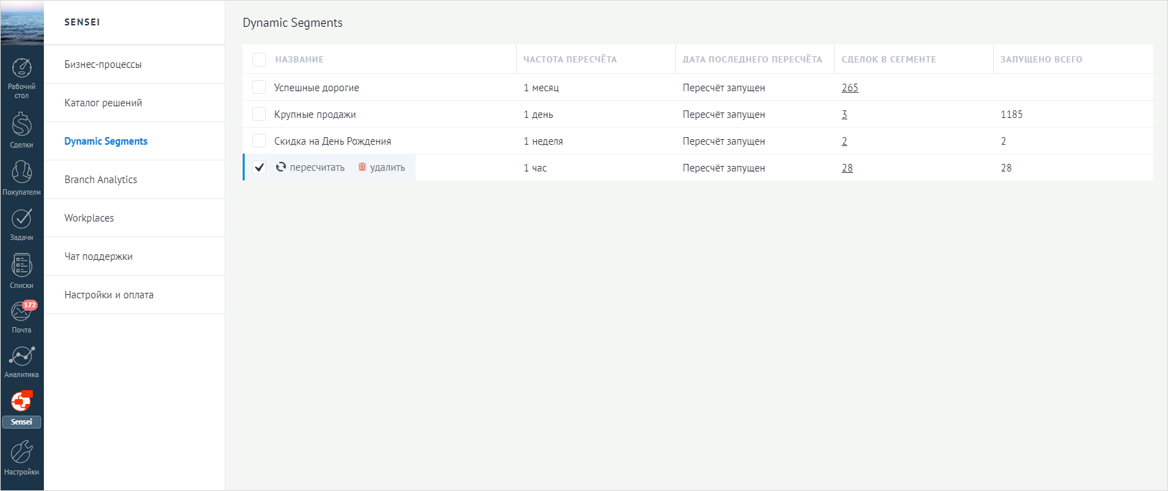Open the 2 deals link for Скидка row
The image size is (1168, 491).
[844, 141]
